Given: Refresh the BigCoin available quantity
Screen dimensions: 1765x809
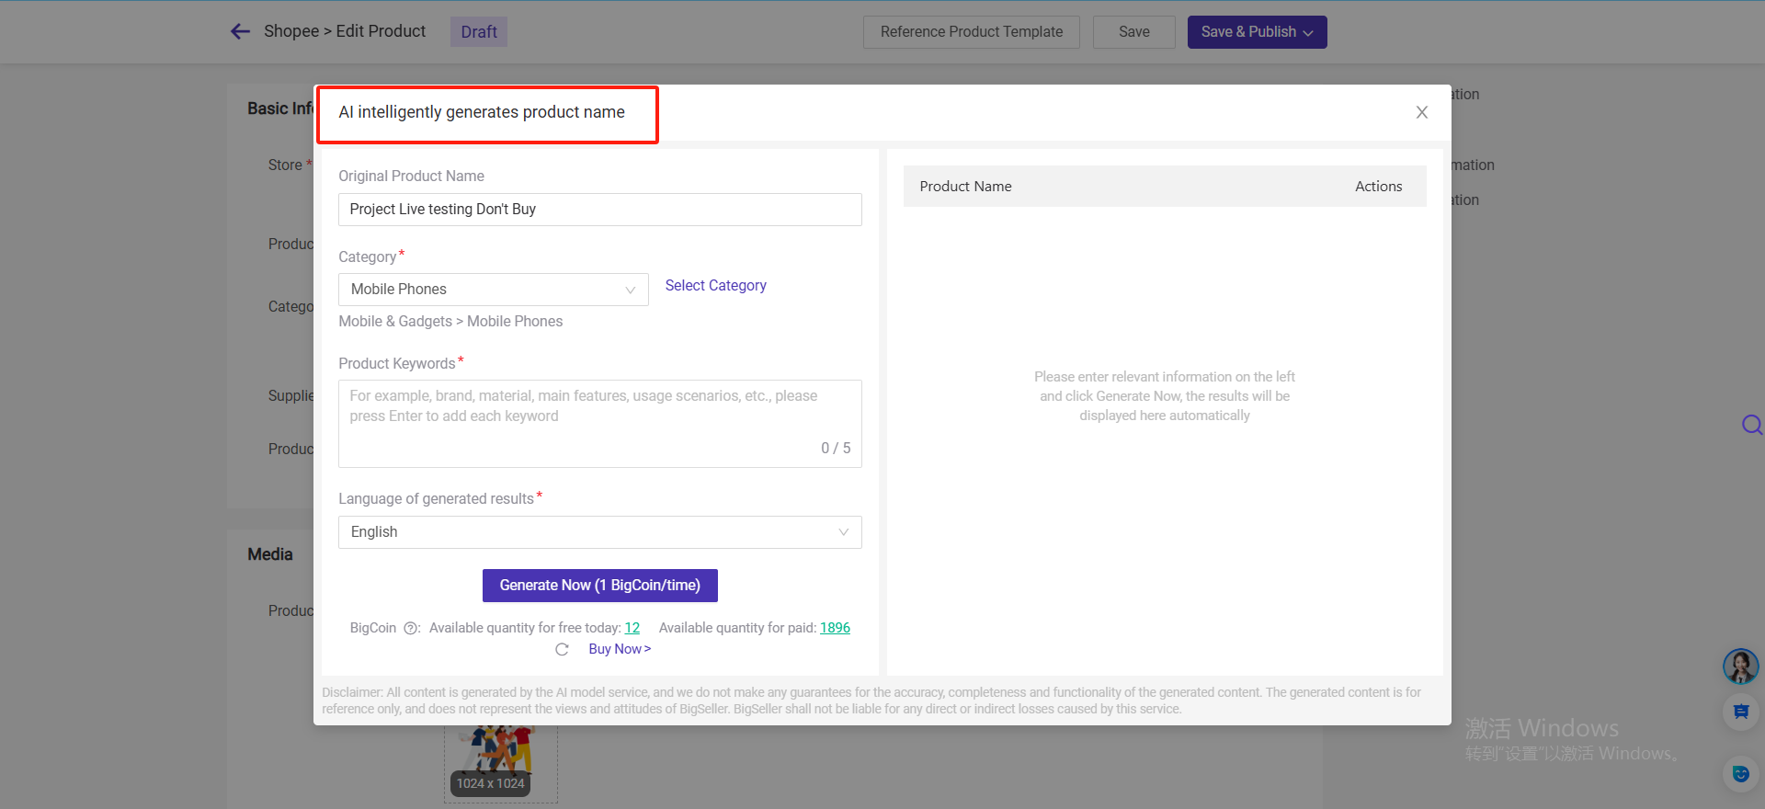Looking at the screenshot, I should (562, 650).
